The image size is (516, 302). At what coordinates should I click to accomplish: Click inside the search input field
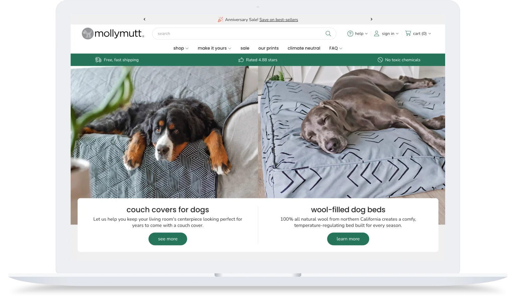pyautogui.click(x=233, y=33)
